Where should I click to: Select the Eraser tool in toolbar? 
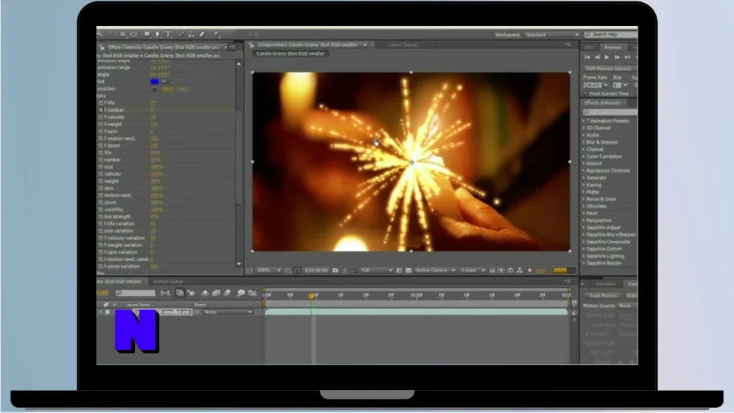(x=202, y=34)
